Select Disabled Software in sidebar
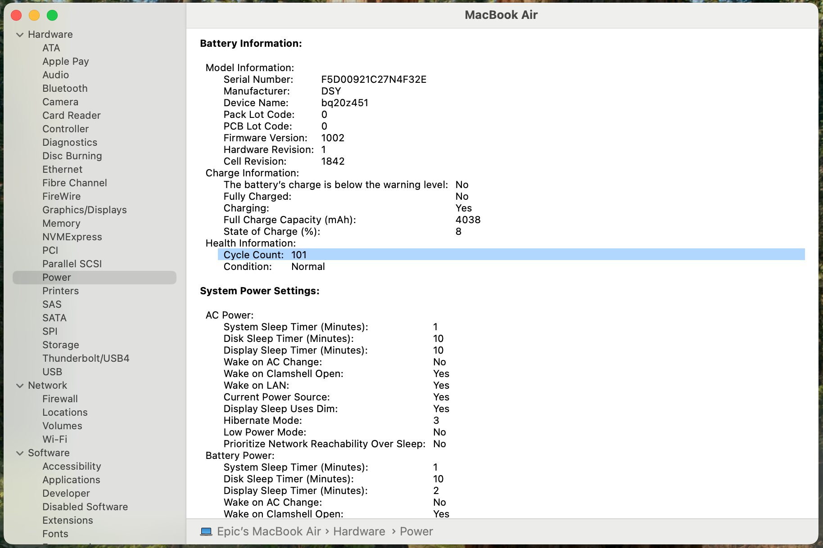 85,507
